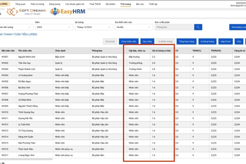The width and height of the screenshot is (246, 164).
Task: Click the Tổng hợp lương button
Action: tap(186, 42)
